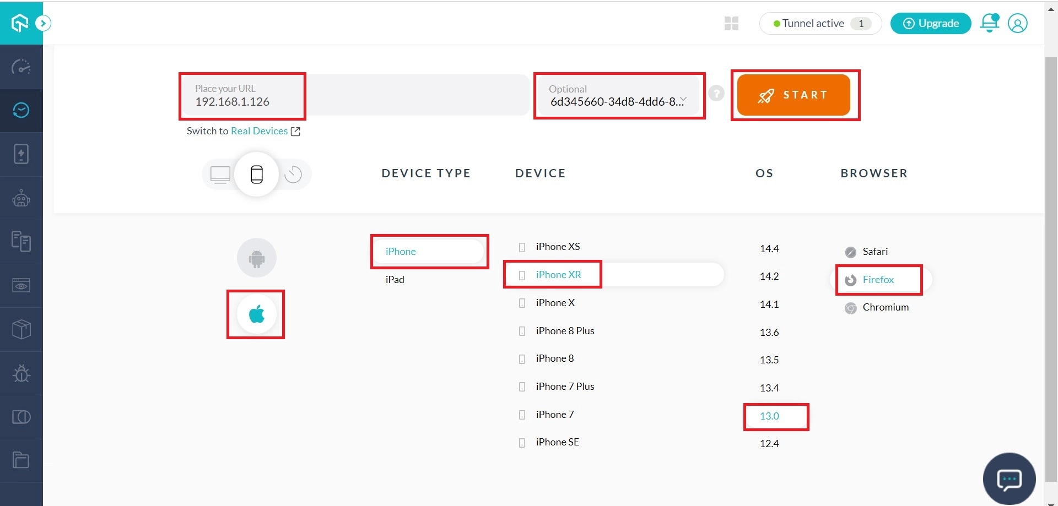Screen dimensions: 1058x506
Task: Switch to desktop device view icon
Action: (220, 175)
